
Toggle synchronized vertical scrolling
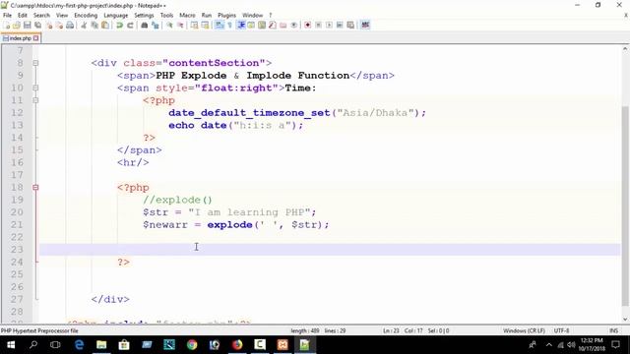pyautogui.click(x=194, y=26)
